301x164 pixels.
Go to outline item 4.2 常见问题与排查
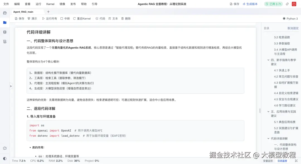(x=286, y=76)
